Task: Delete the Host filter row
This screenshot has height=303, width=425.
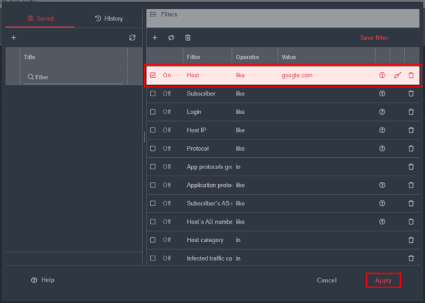Action: pos(411,75)
